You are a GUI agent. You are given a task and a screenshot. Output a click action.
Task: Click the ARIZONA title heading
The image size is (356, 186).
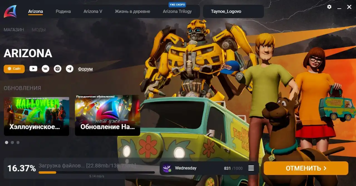(x=28, y=53)
